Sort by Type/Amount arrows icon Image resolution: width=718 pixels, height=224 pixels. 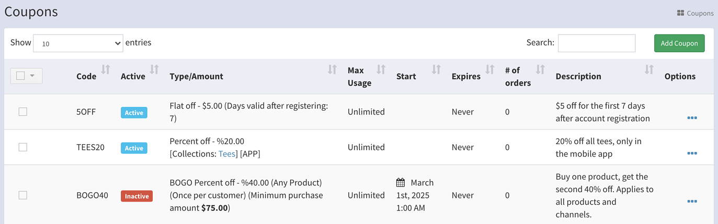coord(332,69)
